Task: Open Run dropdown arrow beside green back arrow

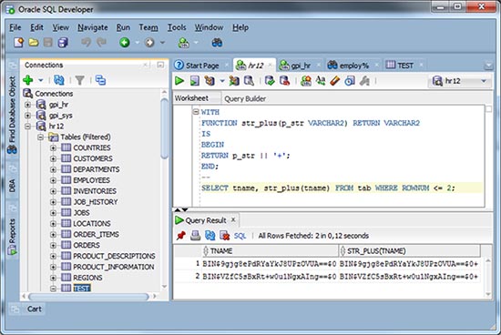Action: (x=137, y=43)
